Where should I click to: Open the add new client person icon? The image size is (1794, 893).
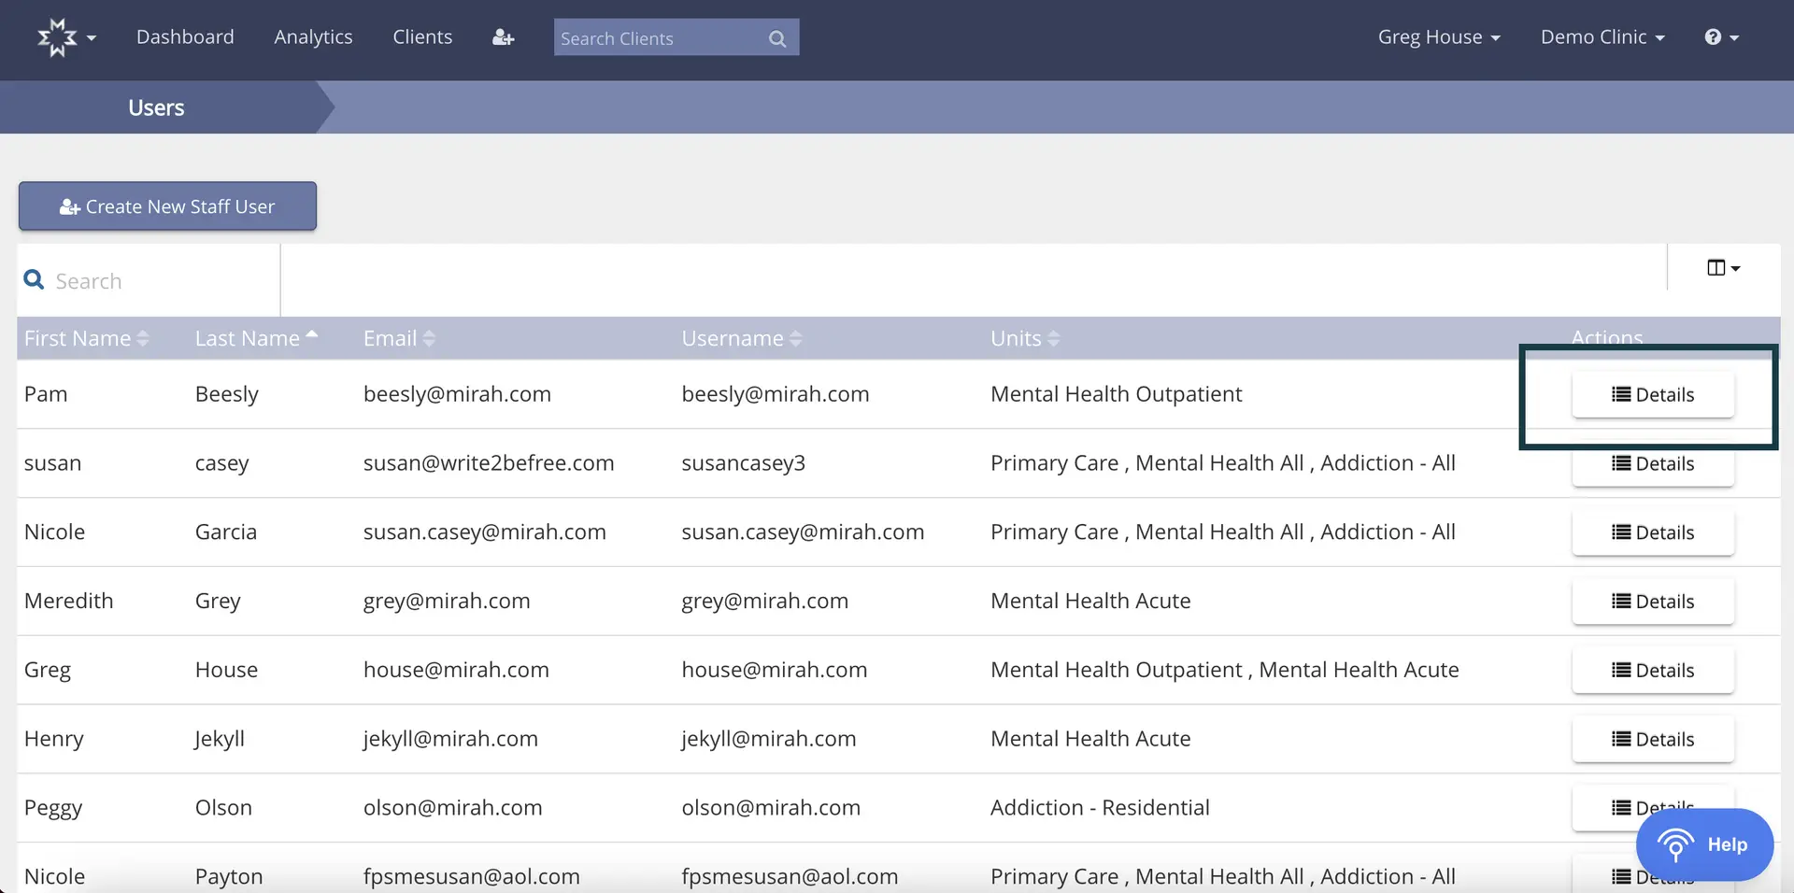pos(503,36)
